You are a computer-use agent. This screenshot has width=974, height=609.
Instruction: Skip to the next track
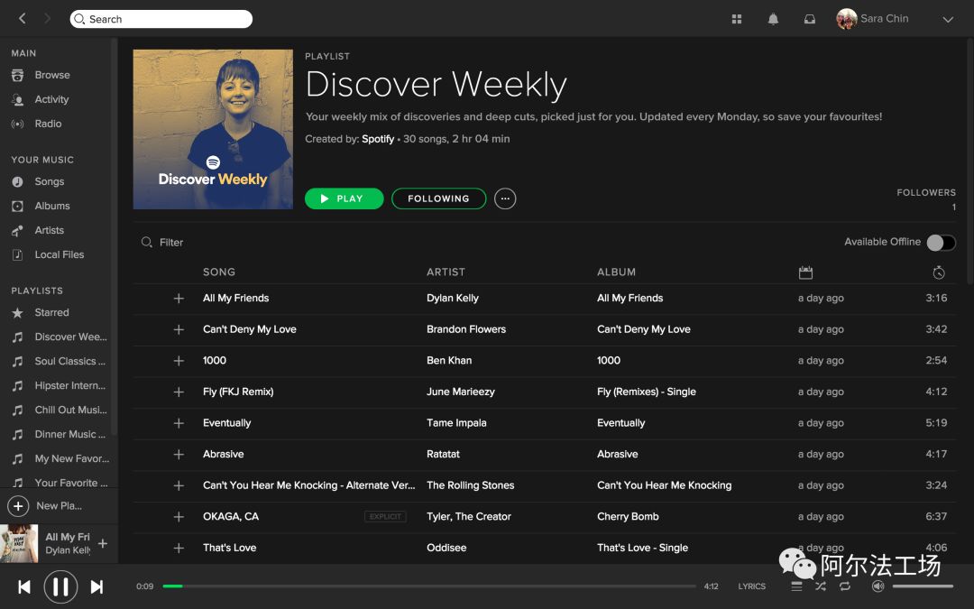[96, 587]
